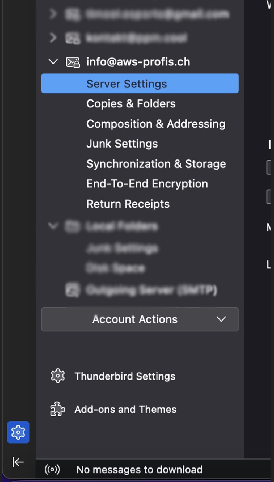Click the Outgoing Server (SMTP) icon
274x482 pixels.
pos(73,290)
